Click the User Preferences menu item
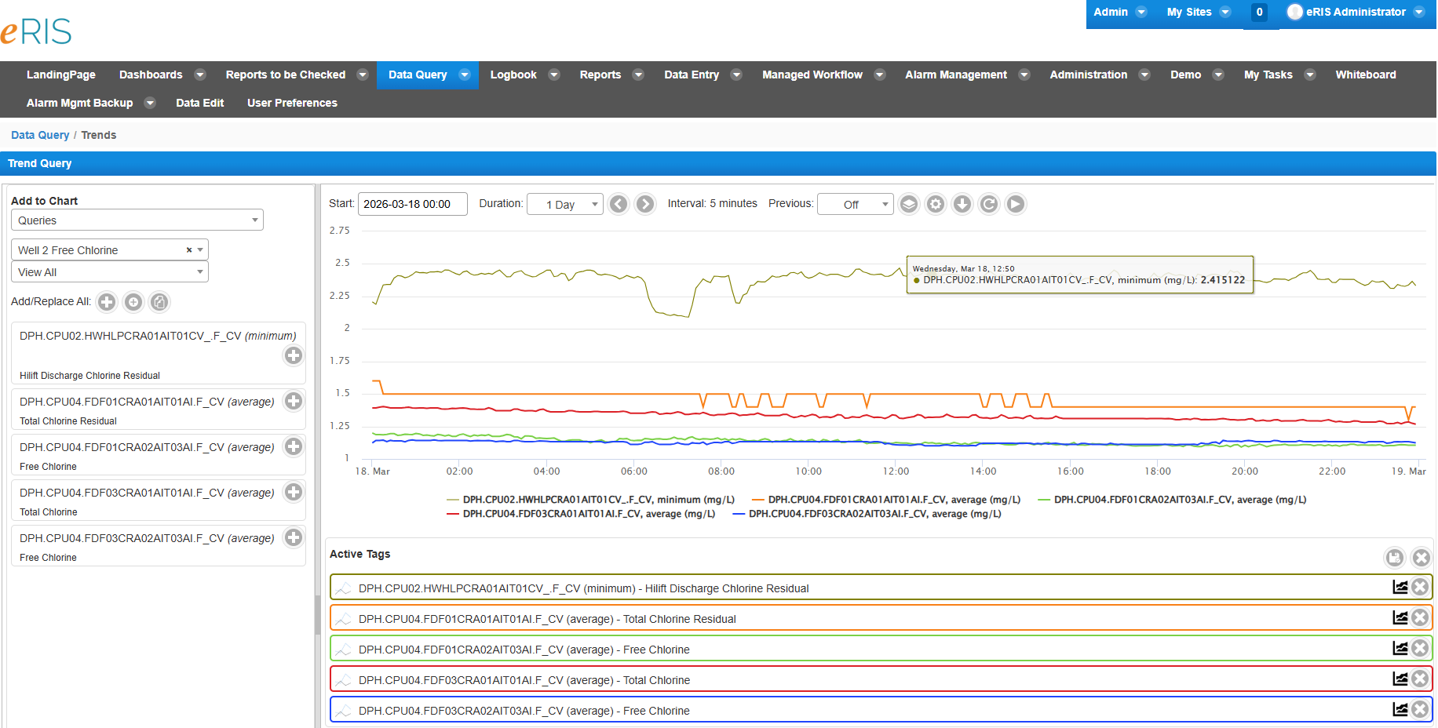 291,103
